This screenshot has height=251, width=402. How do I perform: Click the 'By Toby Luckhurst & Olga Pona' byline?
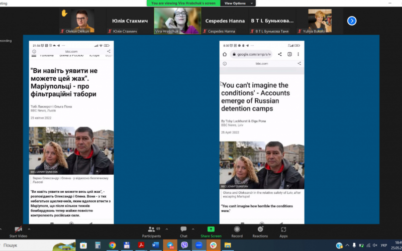(244, 121)
